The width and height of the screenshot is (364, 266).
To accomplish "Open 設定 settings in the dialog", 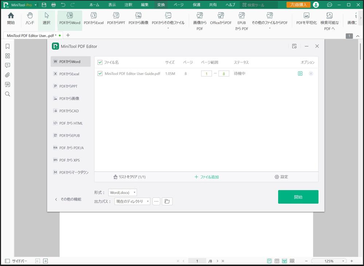I will [281, 177].
